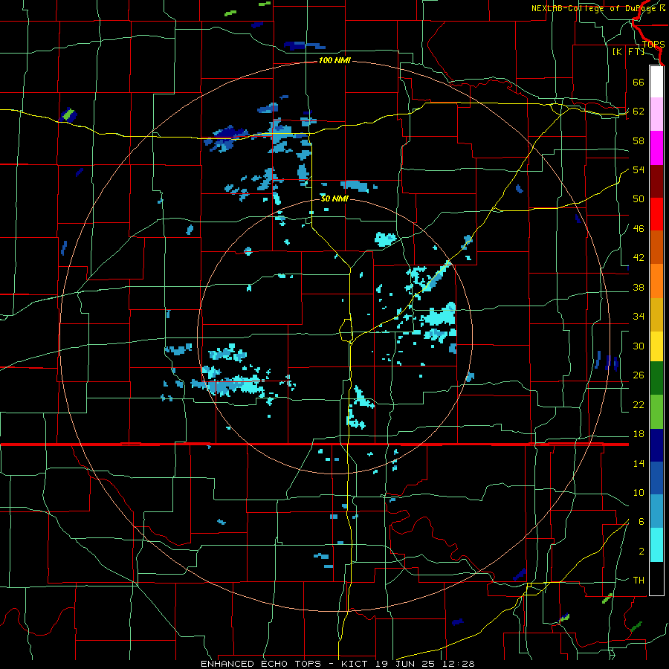The image size is (669, 669).
Task: Click the 50 NMI range ring label
Action: pyautogui.click(x=334, y=198)
